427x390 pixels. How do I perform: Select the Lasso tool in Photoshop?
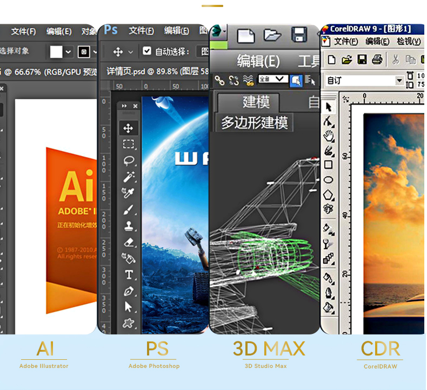[129, 160]
